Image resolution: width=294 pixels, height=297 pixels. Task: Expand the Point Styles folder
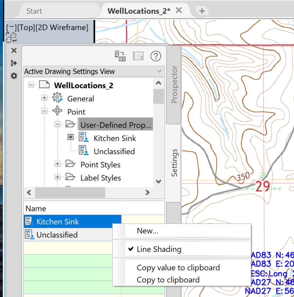(x=57, y=164)
